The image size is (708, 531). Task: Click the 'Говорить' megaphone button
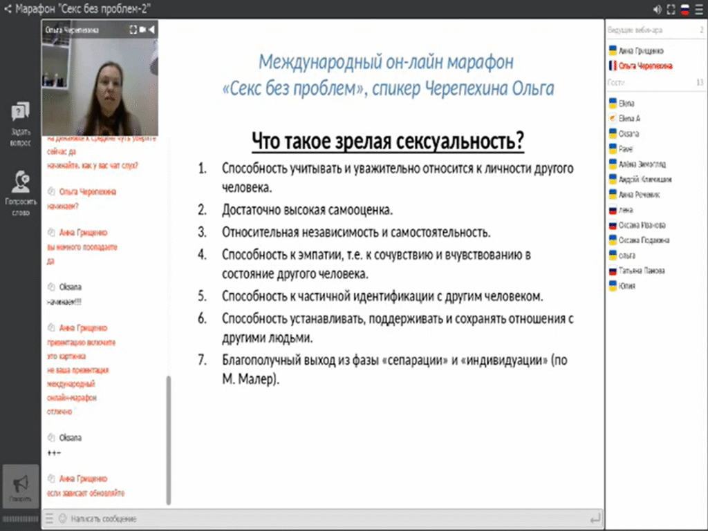(x=20, y=487)
